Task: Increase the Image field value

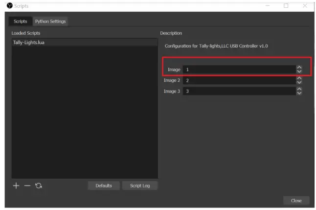Action: point(299,68)
